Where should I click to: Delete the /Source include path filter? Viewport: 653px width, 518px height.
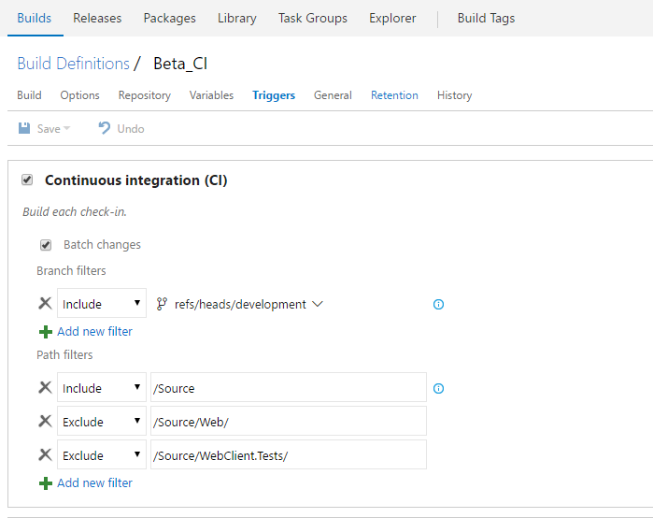click(45, 387)
